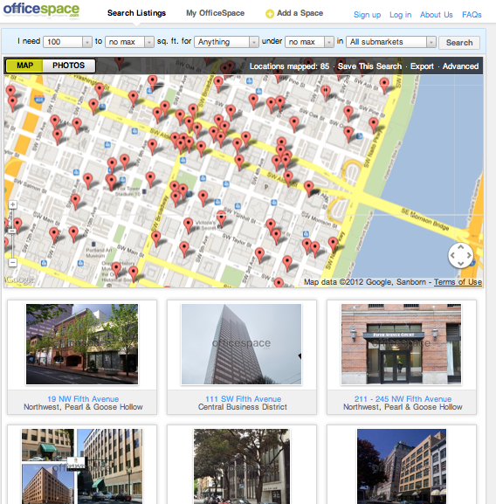The height and width of the screenshot is (504, 496).
Task: Click the officespace.com logo
Action: (41, 10)
